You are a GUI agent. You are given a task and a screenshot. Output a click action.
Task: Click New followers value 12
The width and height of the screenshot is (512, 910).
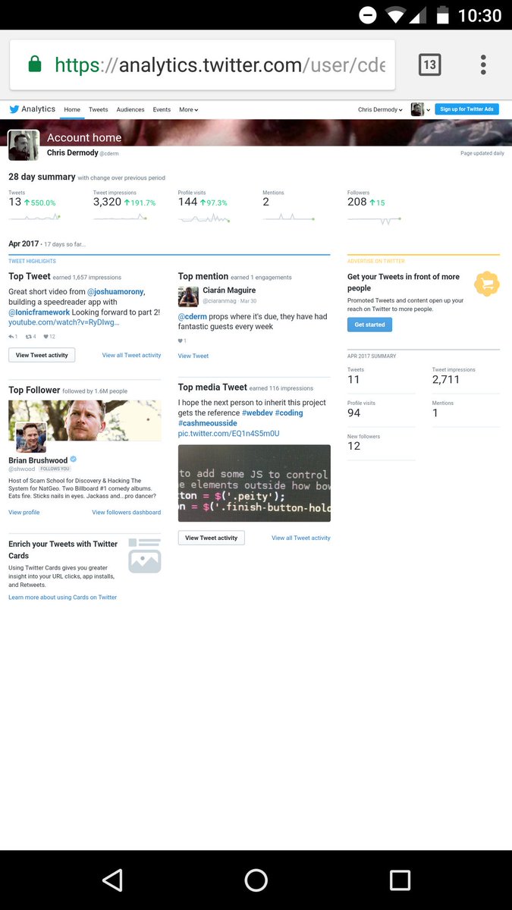point(353,446)
